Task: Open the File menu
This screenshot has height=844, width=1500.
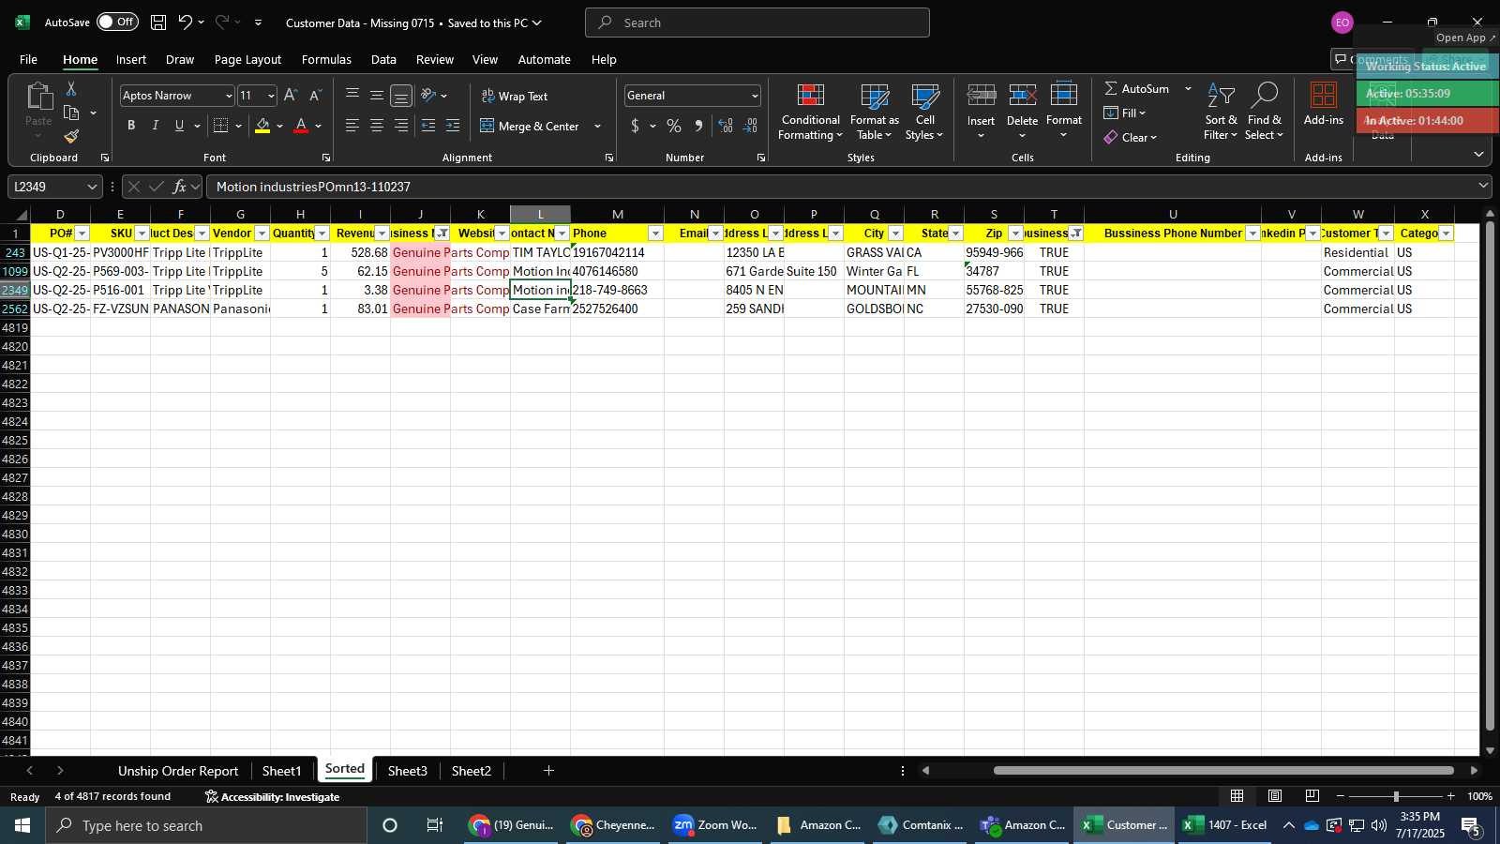Action: [29, 59]
